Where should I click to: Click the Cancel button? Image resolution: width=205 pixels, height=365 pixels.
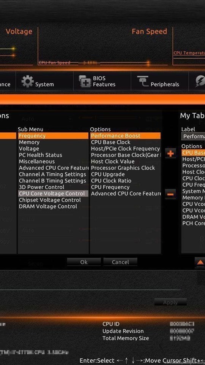point(120,262)
